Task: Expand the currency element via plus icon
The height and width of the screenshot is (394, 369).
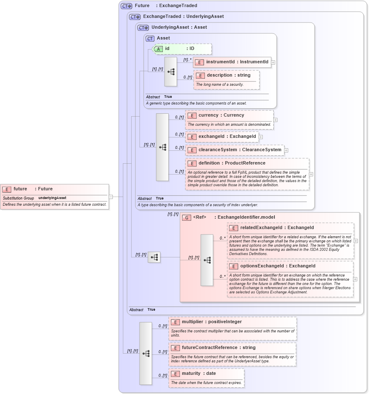Action: [275, 120]
